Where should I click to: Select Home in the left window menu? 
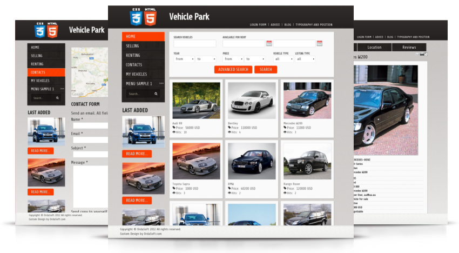pos(46,47)
